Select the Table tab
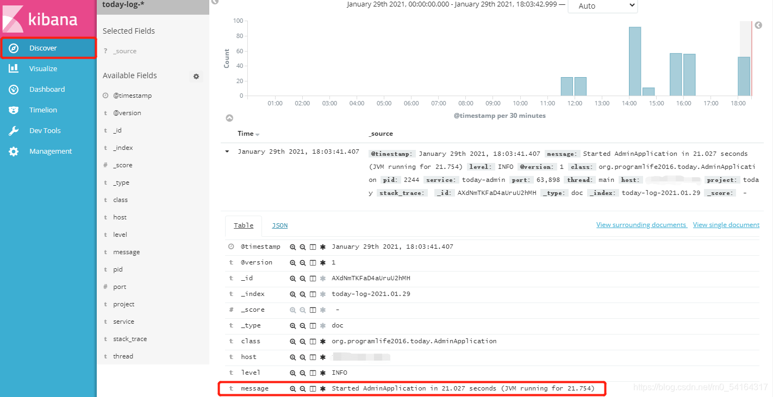This screenshot has height=397, width=773. pos(244,225)
